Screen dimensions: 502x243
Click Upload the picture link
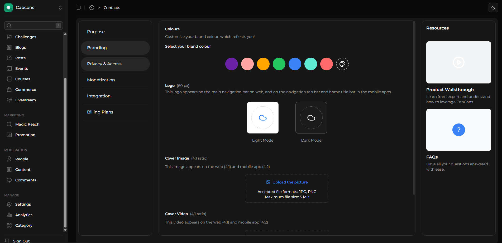click(287, 182)
